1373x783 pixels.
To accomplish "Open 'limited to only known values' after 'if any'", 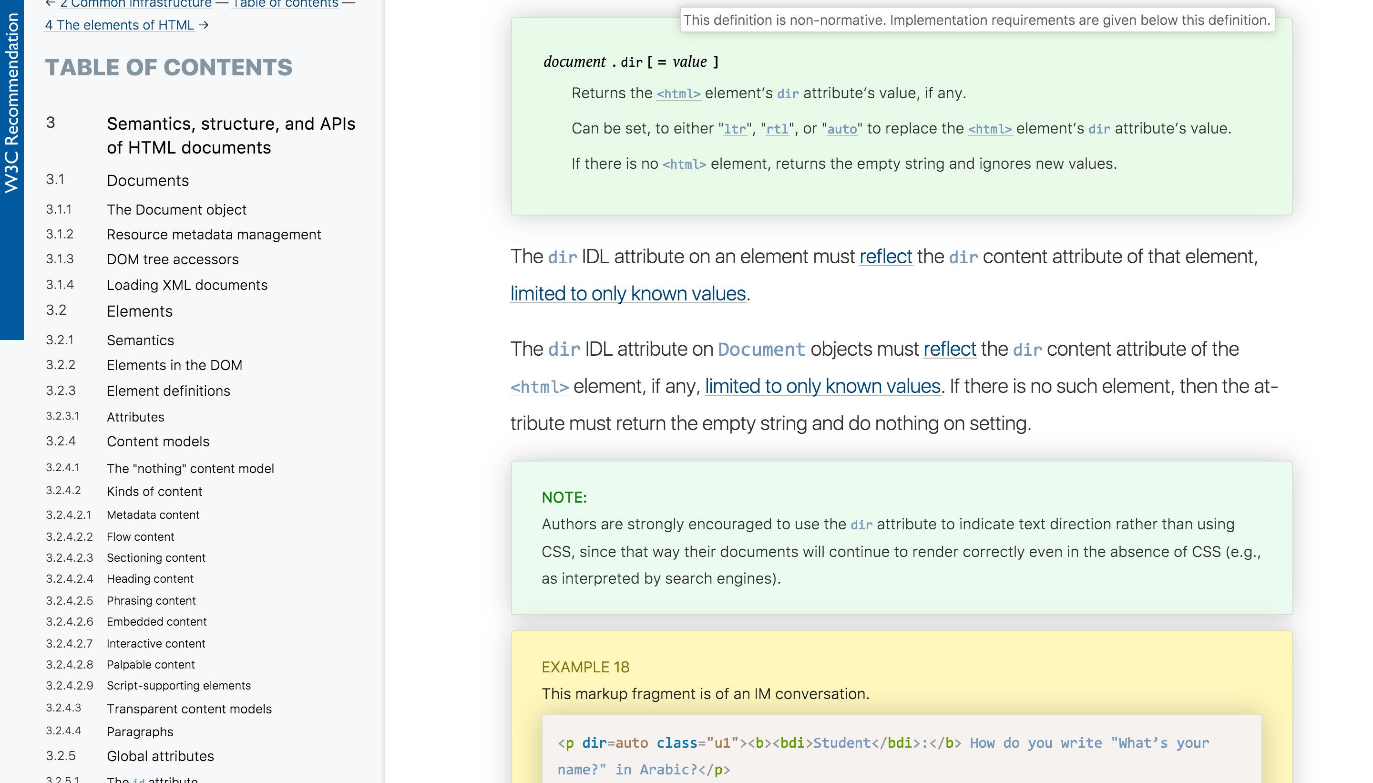I will (822, 386).
